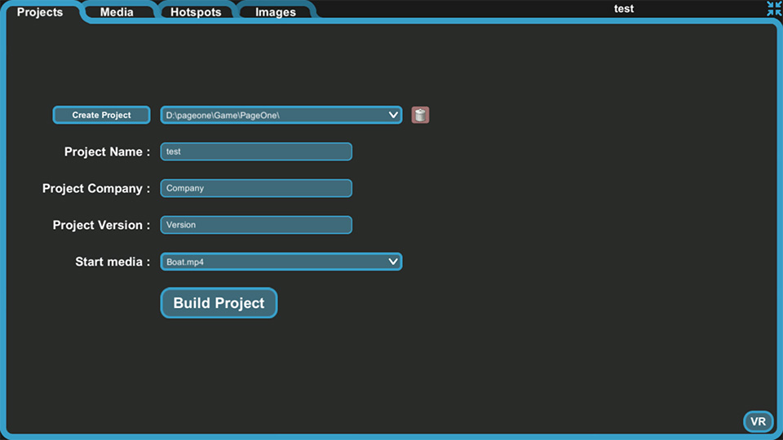Open the project path dropdown
This screenshot has width=783, height=440.
click(281, 115)
